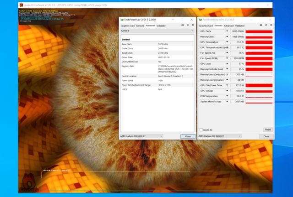Screen dimensions: 293x197
Task: Open the Memory Clock sensor dropdown arrow
Action: click(227, 36)
